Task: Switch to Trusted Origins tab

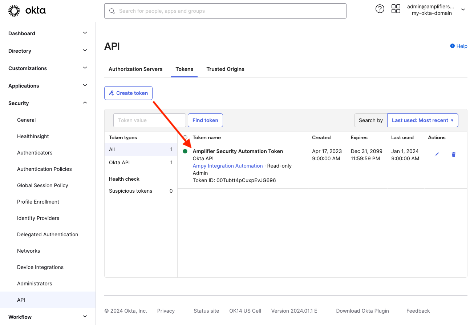Action: pos(225,69)
